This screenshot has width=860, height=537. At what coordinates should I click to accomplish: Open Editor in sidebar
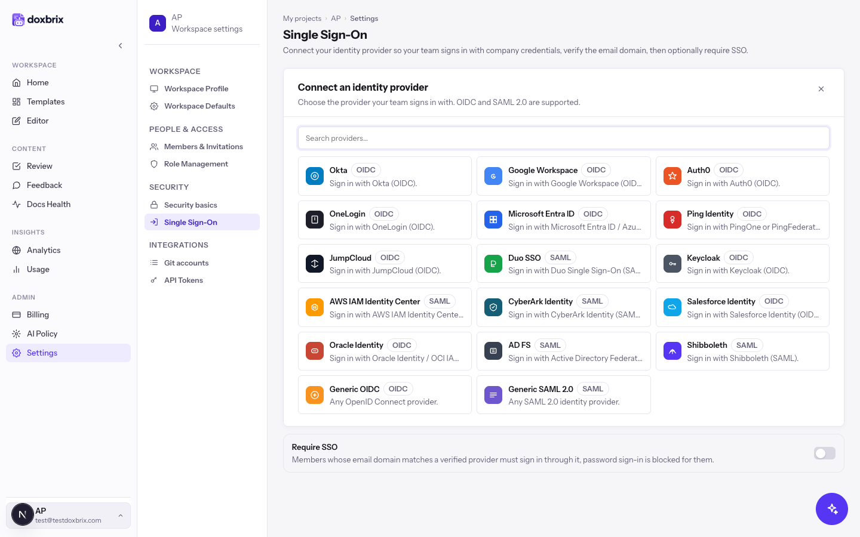tap(68, 121)
